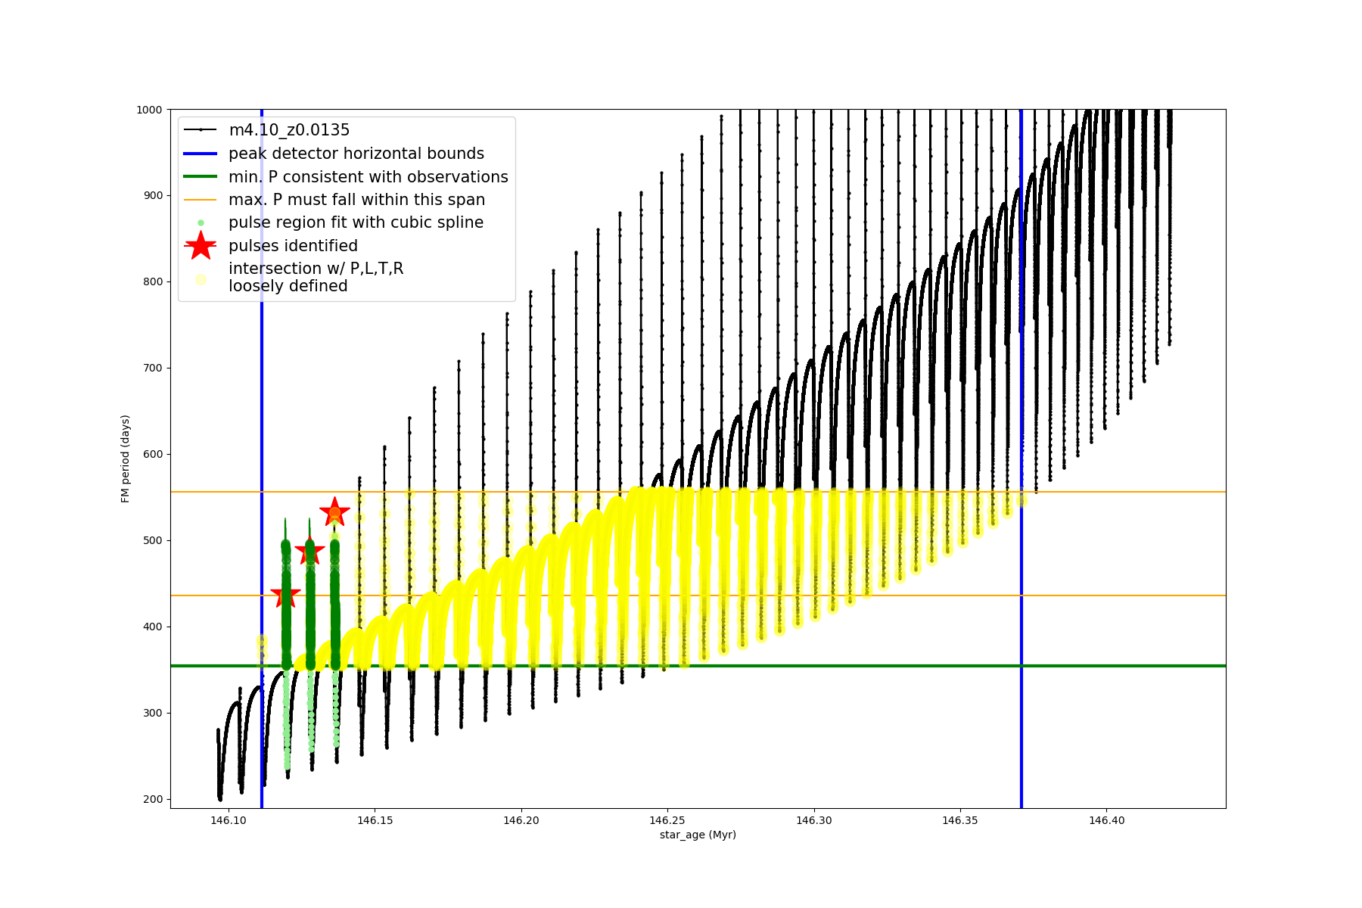
Task: Click the 'pulses identified' legend label
Action: pyautogui.click(x=293, y=246)
